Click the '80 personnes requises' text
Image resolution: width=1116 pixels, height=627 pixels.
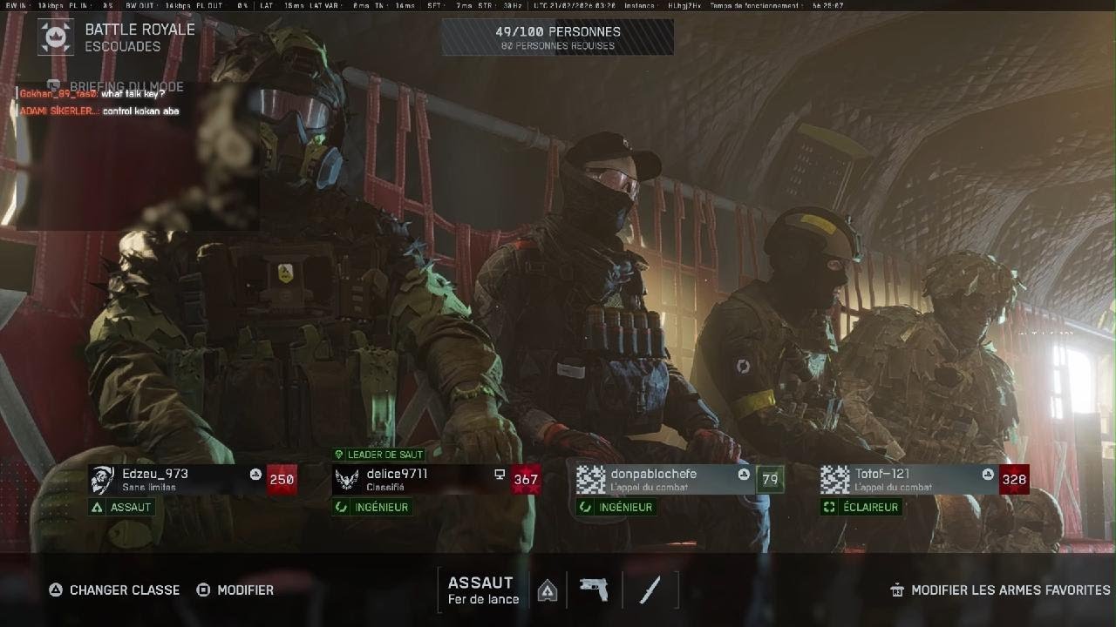pyautogui.click(x=558, y=46)
